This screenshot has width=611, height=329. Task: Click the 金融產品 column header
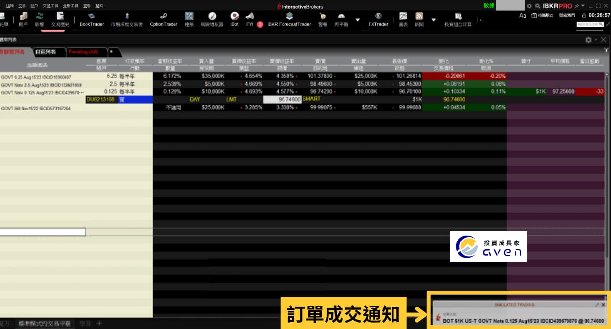(37, 65)
